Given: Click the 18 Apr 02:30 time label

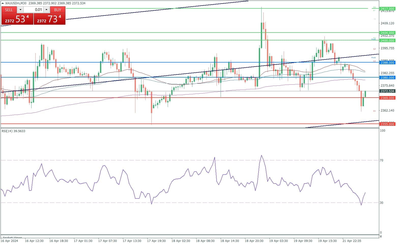Looking at the screenshot, I should [x=181, y=241].
